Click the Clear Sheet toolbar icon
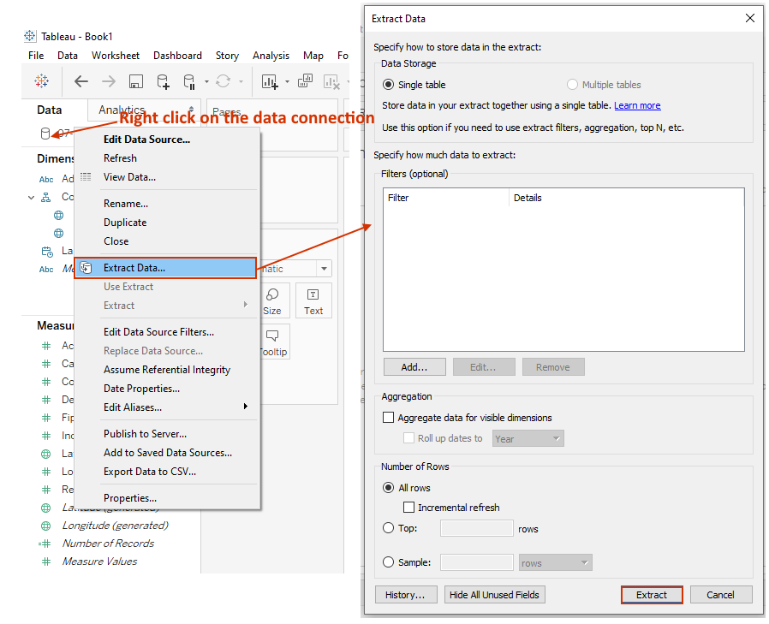This screenshot has height=624, width=769. pos(331,82)
